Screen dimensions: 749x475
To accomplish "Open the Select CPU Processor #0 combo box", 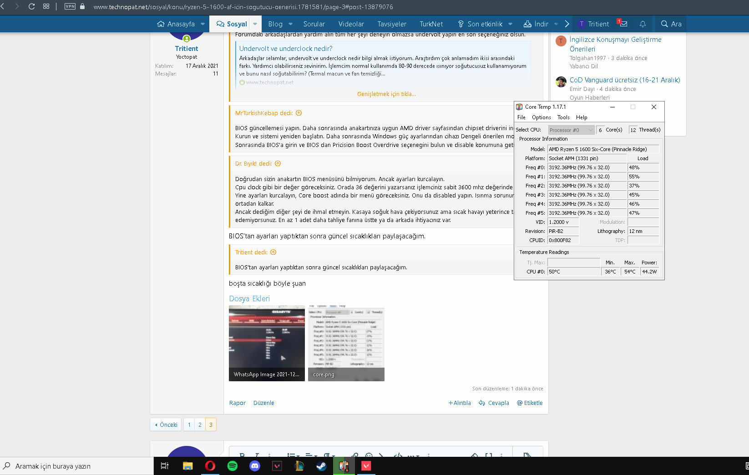I will click(x=571, y=130).
